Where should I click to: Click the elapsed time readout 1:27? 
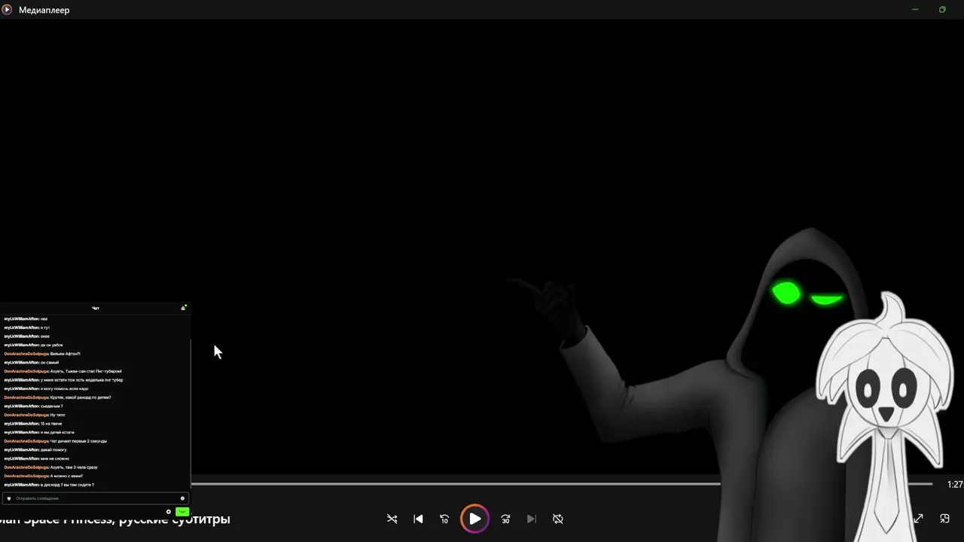click(x=955, y=485)
